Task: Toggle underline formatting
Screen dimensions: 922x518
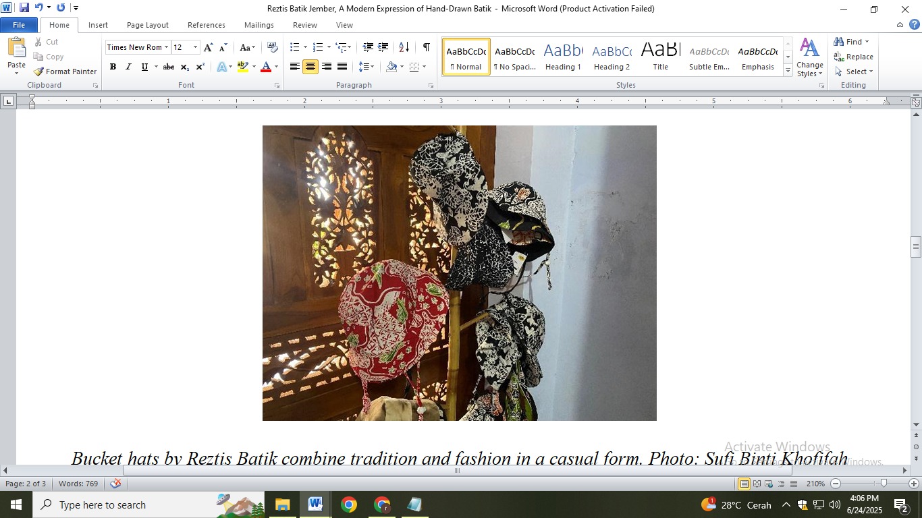Action: pyautogui.click(x=143, y=67)
